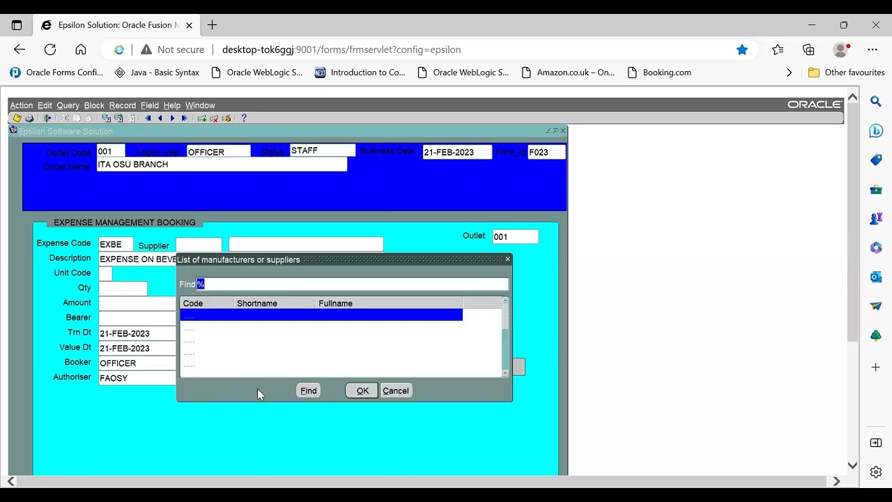Click the Cancel Query toolbar icon
Image resolution: width=892 pixels, height=502 pixels.
pos(131,119)
